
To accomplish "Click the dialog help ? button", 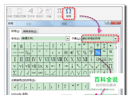I will point(108,23).
